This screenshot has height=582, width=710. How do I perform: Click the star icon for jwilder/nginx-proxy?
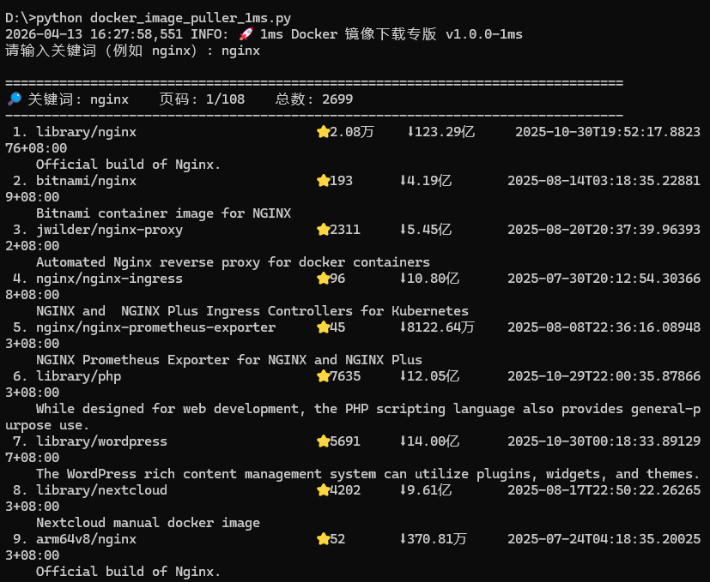(323, 229)
